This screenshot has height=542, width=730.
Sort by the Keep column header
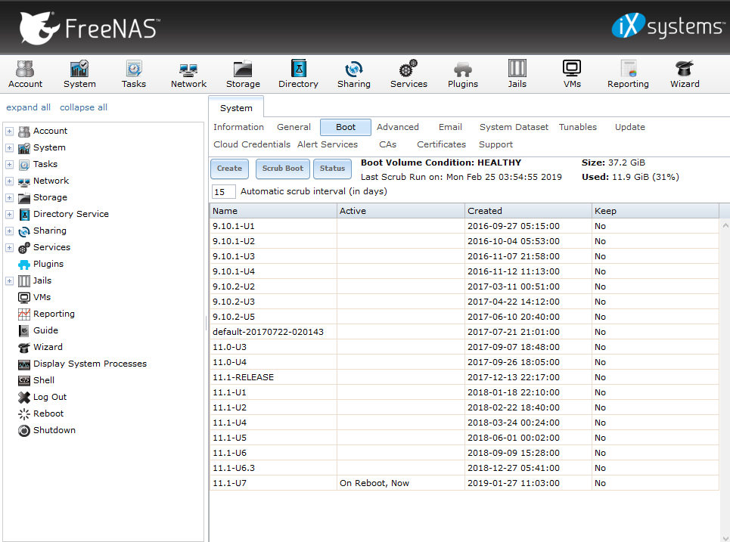[x=655, y=211]
